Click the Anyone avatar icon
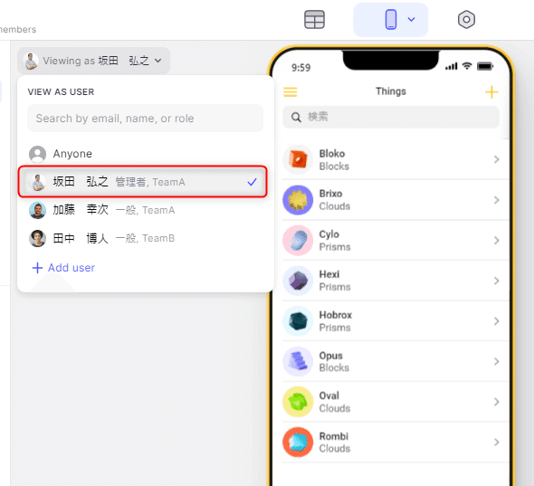 pyautogui.click(x=37, y=154)
